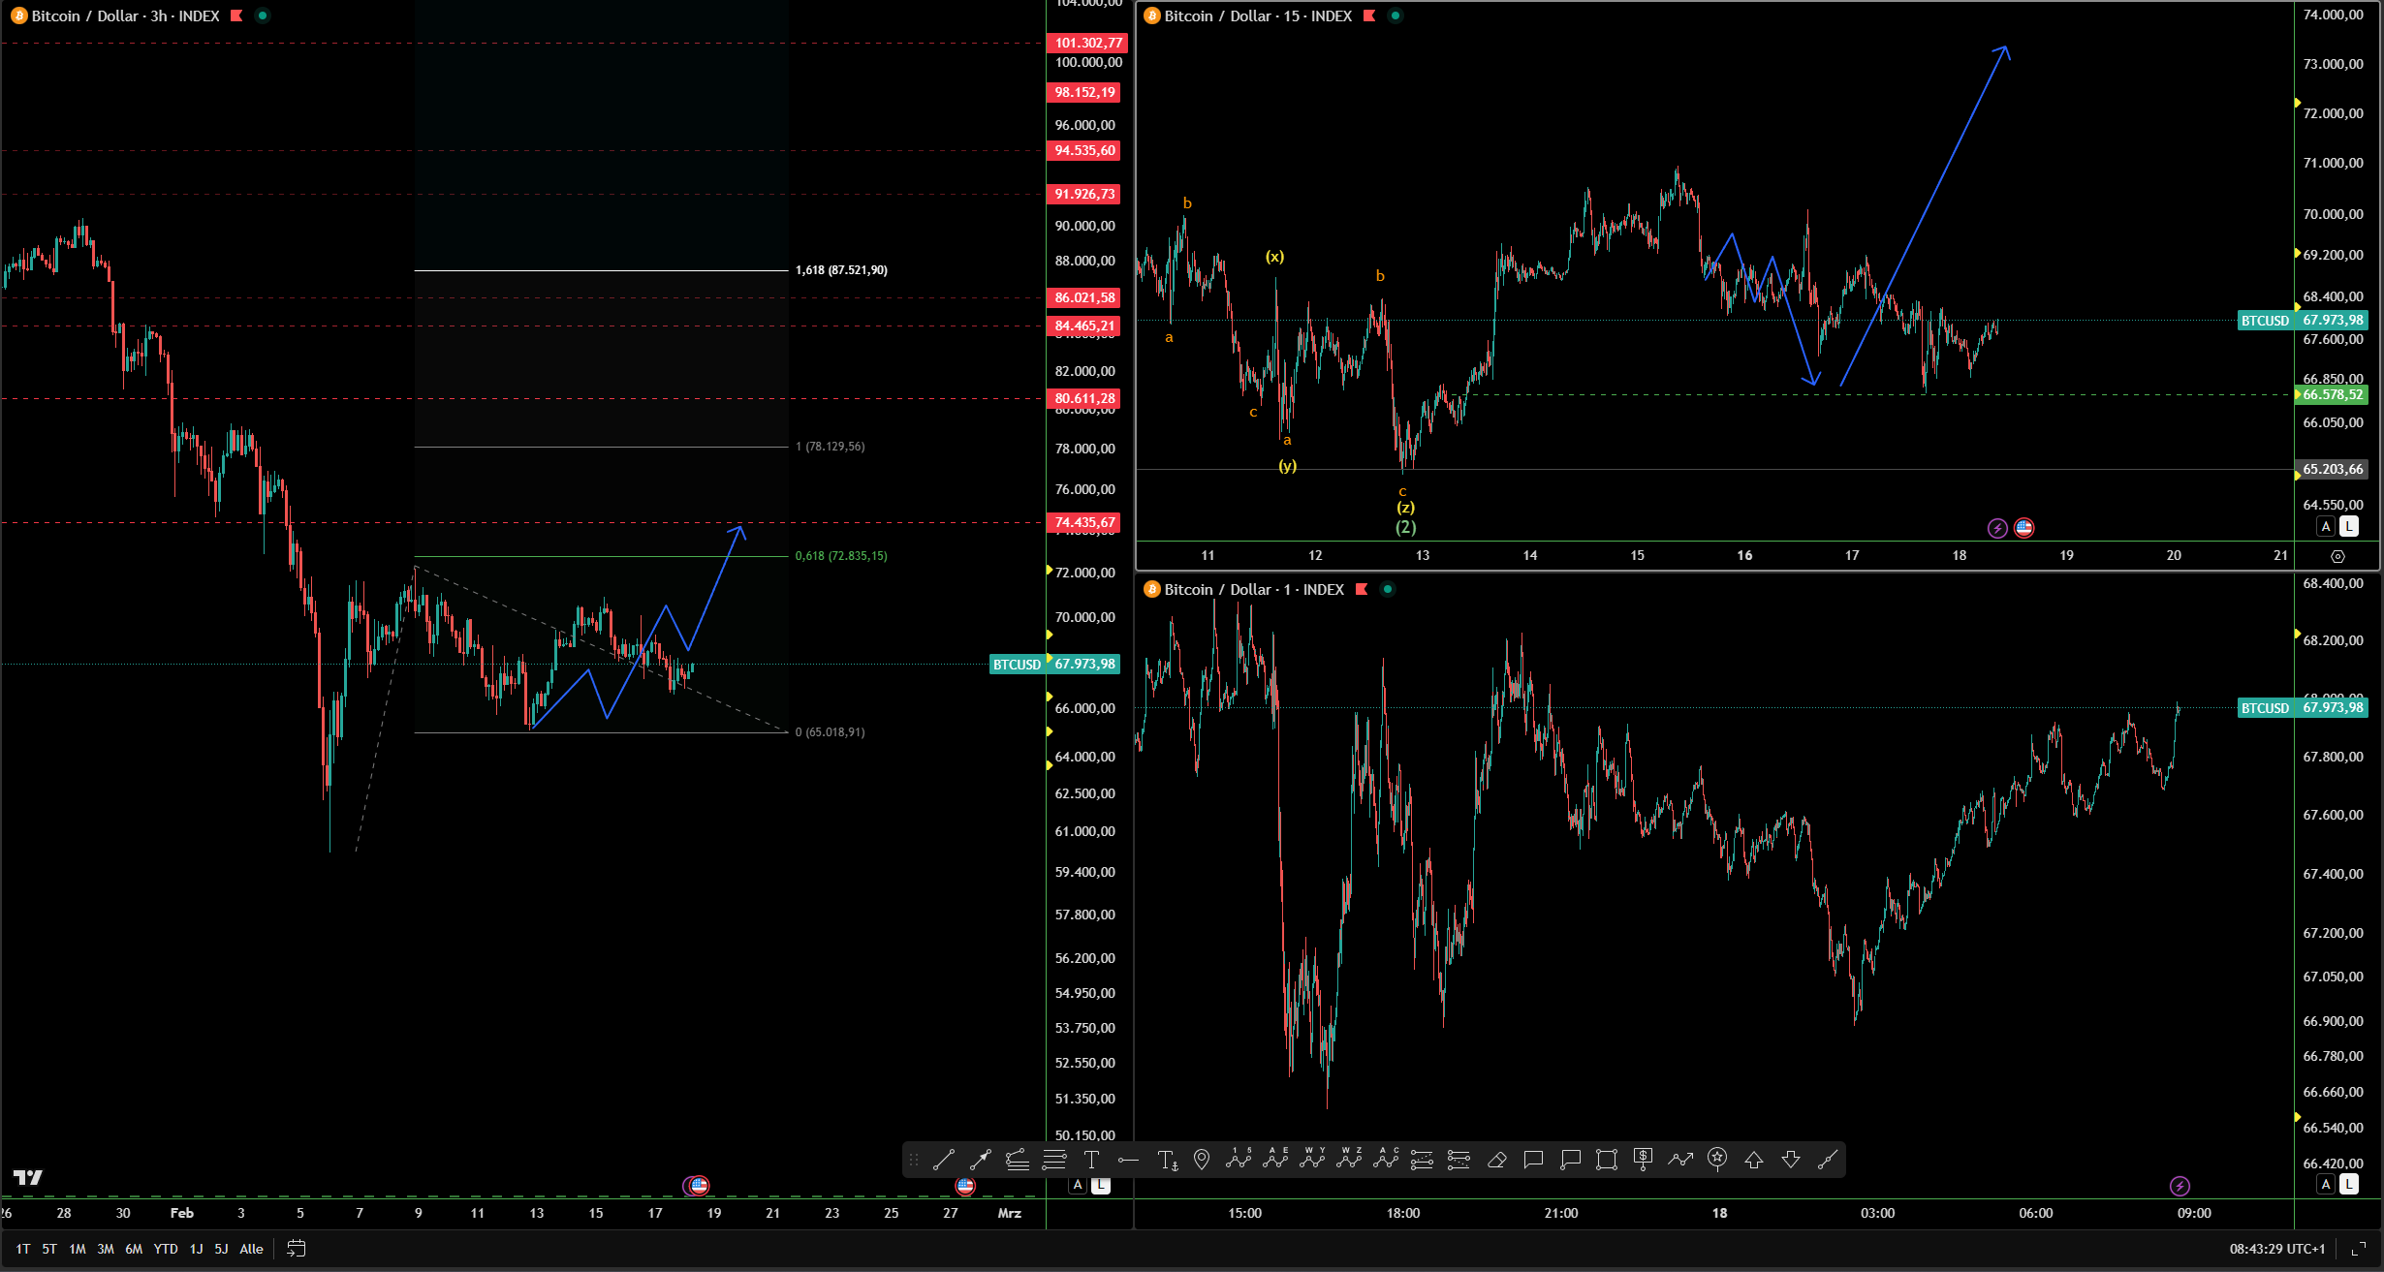Pick the Fib retracement tool
The height and width of the screenshot is (1272, 2384).
pyautogui.click(x=1054, y=1160)
